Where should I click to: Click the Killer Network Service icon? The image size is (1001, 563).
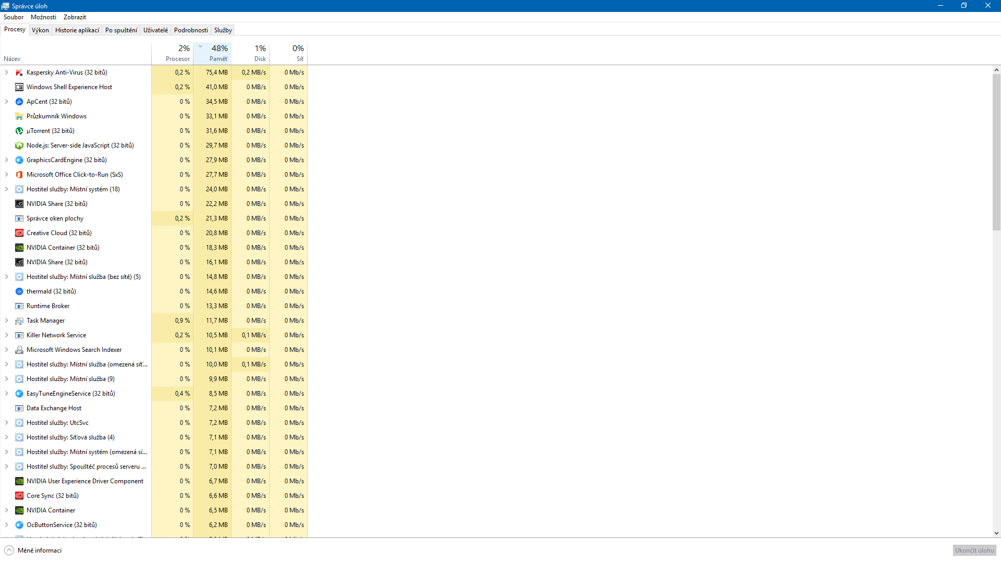(19, 335)
